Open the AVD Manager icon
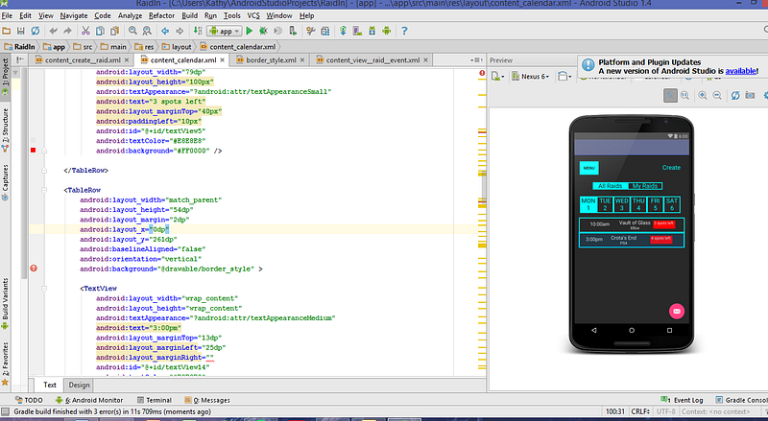The image size is (768, 421). [x=357, y=31]
